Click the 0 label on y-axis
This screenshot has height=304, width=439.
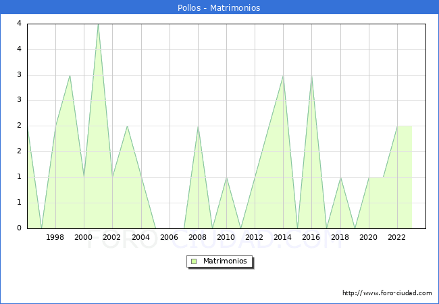20,228
